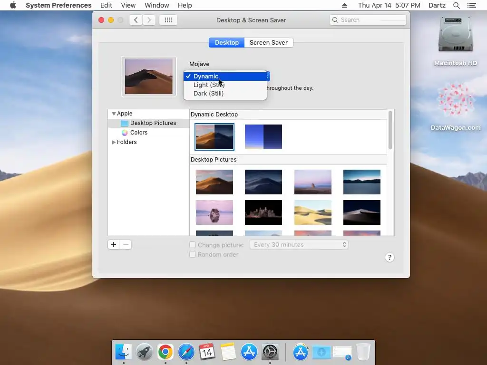This screenshot has width=487, height=365.
Task: Open the Macintosh HD desktop drive
Action: point(455,35)
